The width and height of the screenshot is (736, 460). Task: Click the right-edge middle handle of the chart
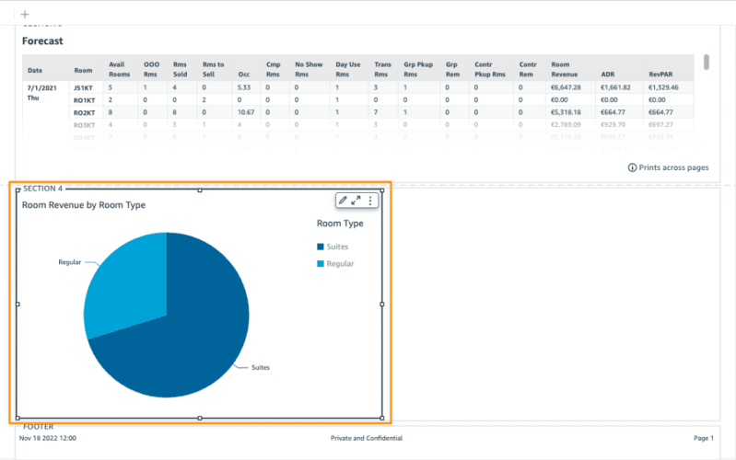coord(382,305)
